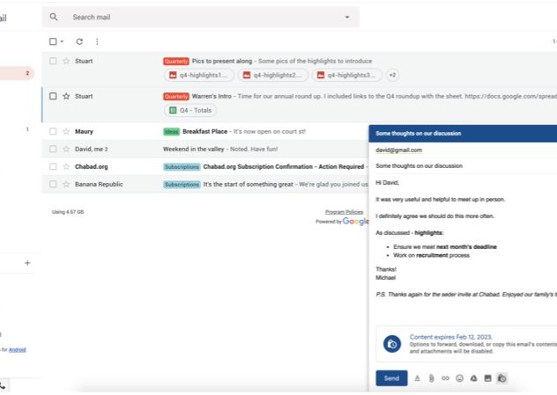557x395 pixels.
Task: Insert files using the Google Drive icon
Action: [x=473, y=378]
